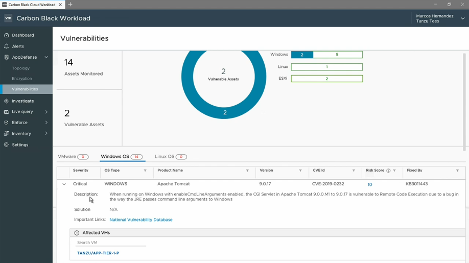Open the National Vulnerability Database link
Image resolution: width=469 pixels, height=263 pixels.
(x=141, y=220)
